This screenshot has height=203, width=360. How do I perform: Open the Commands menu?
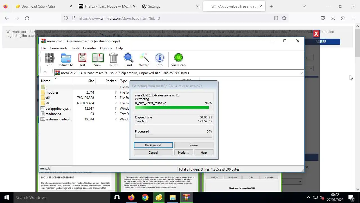[58, 48]
